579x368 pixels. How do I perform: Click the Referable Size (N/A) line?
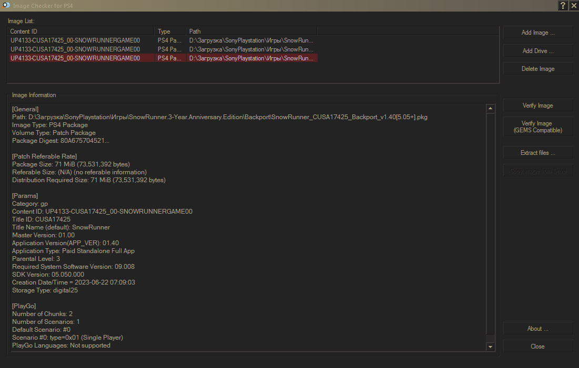[x=79, y=172]
